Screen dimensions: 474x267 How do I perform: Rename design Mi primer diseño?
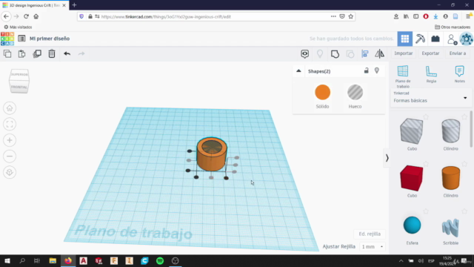coord(50,39)
